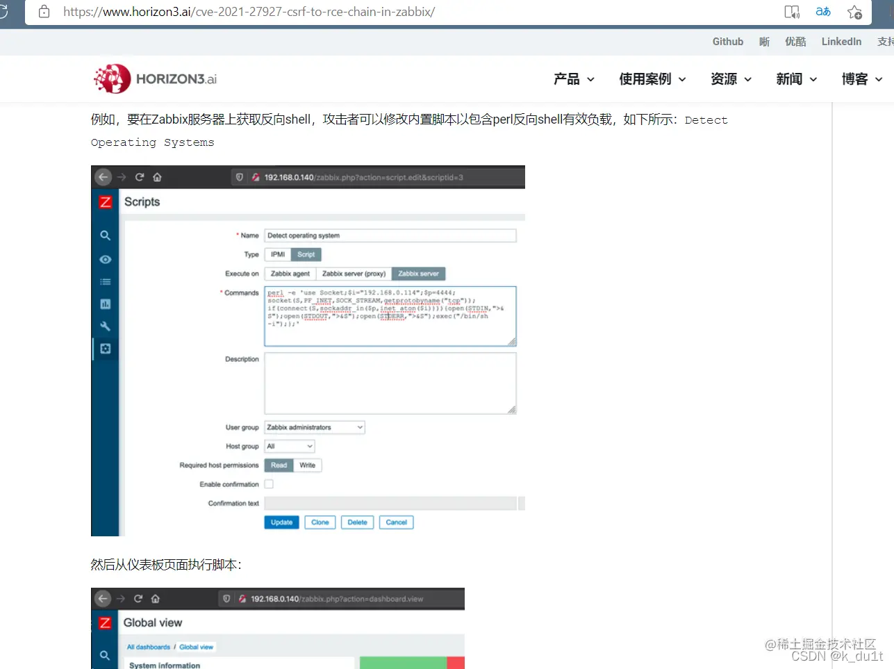
Task: Select IPMI as the script Type
Action: [277, 254]
